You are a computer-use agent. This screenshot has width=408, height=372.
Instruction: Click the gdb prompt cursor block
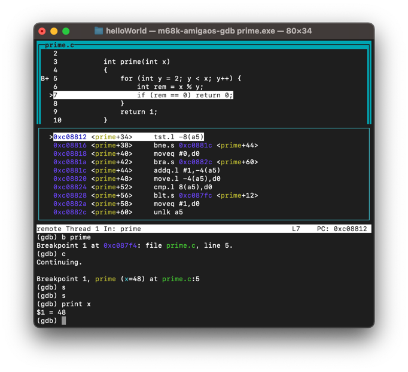pyautogui.click(x=64, y=321)
